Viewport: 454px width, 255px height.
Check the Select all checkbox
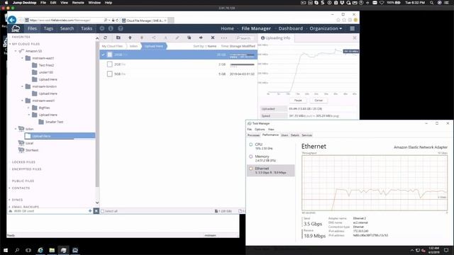click(x=102, y=211)
